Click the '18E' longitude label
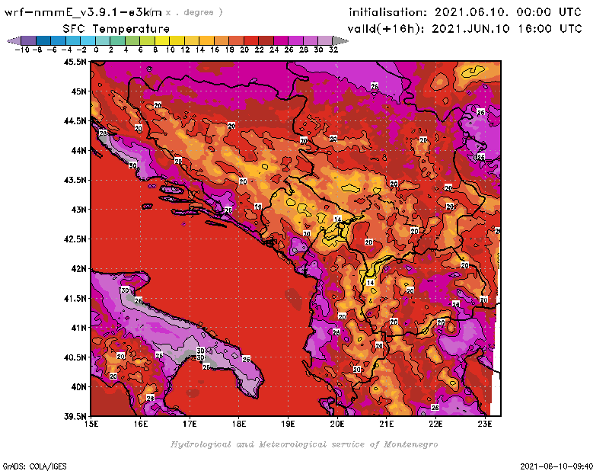 239,424
